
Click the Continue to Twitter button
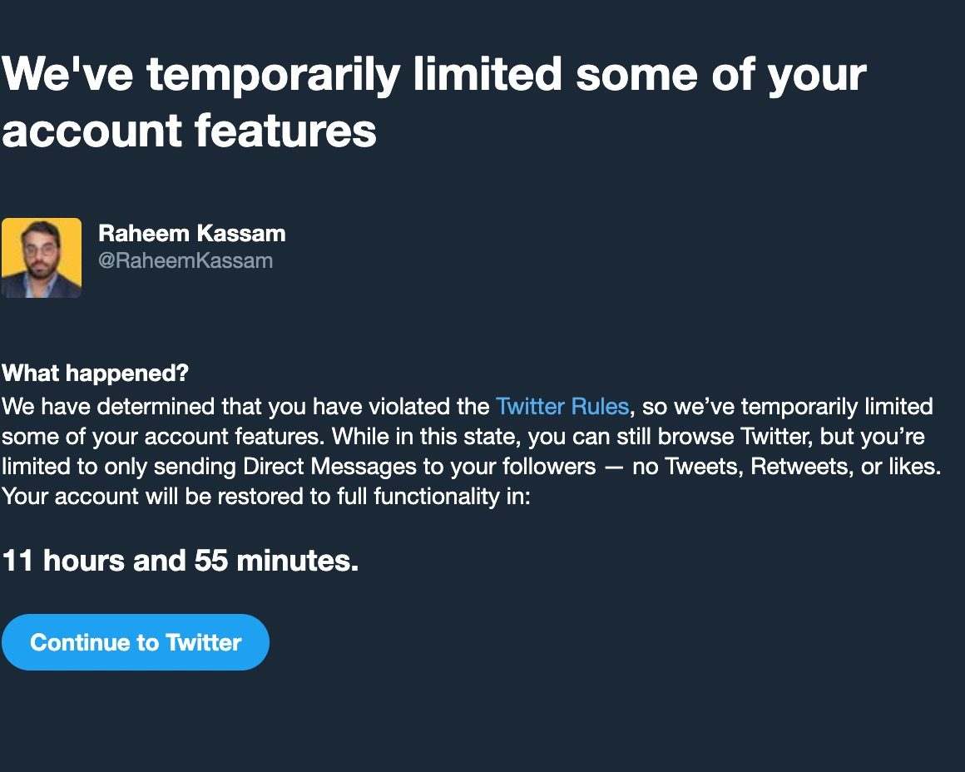pos(135,642)
